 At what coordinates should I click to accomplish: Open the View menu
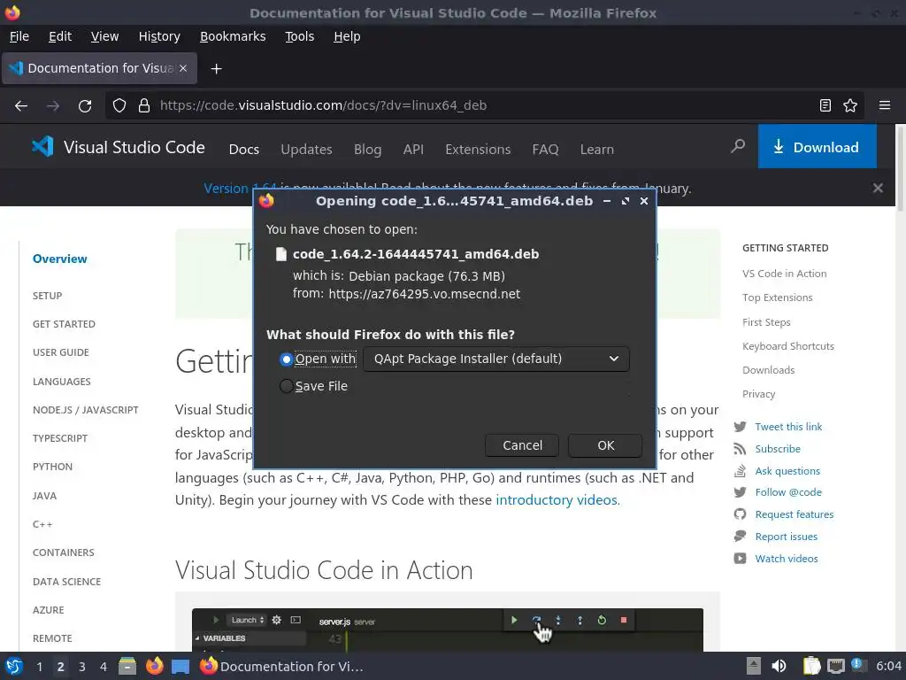pos(104,36)
